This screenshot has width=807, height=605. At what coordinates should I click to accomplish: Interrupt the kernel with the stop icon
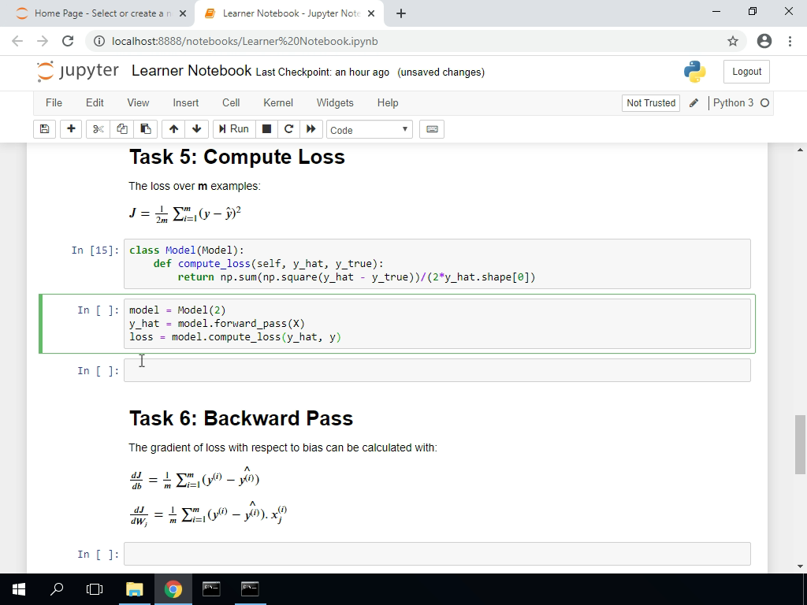tap(266, 129)
